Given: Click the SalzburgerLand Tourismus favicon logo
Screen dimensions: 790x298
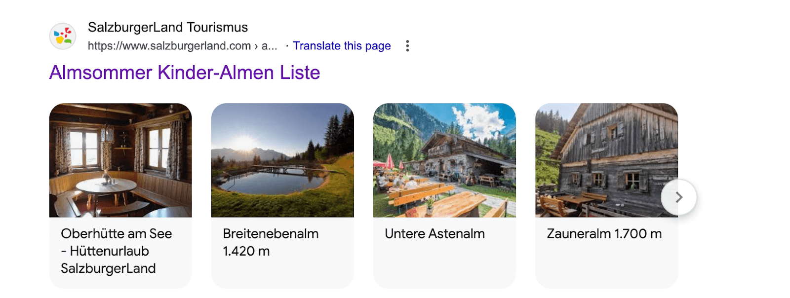Looking at the screenshot, I should 63,36.
